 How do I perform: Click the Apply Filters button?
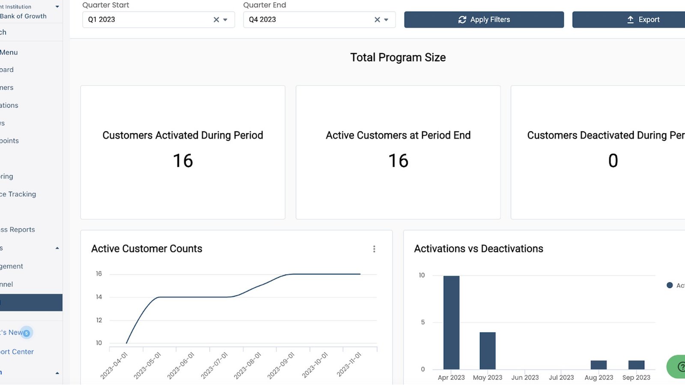click(484, 20)
